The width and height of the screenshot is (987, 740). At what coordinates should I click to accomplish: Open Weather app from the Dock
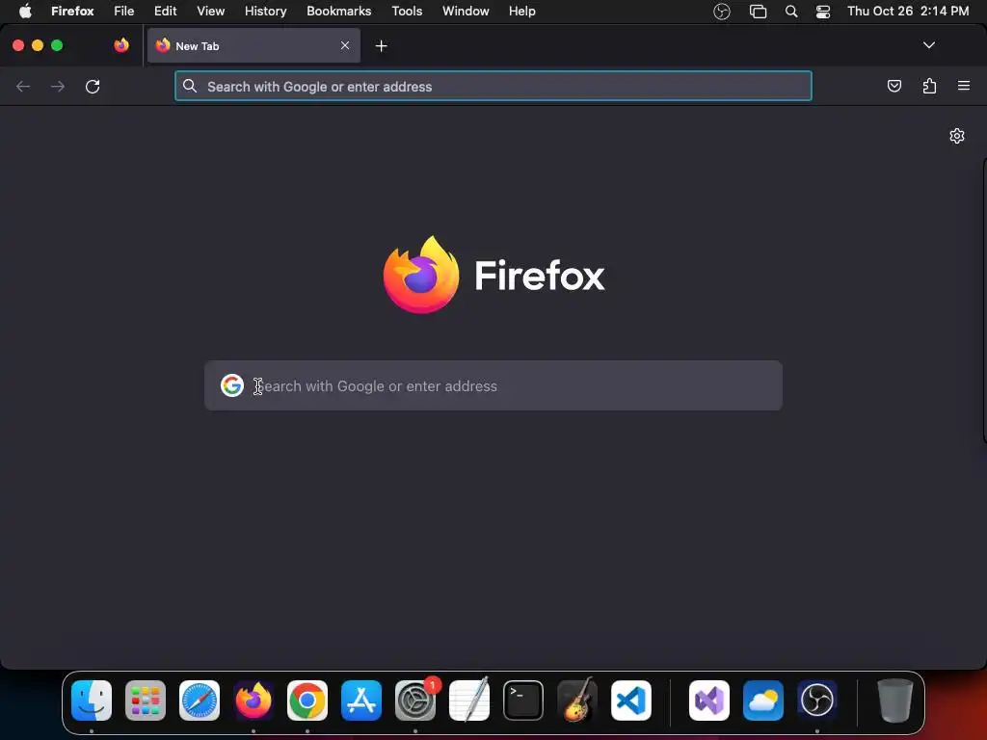click(x=763, y=700)
